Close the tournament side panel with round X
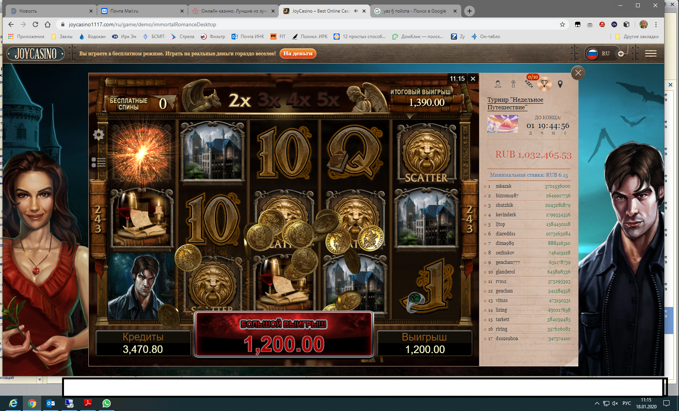The height and width of the screenshot is (411, 679). coord(578,73)
